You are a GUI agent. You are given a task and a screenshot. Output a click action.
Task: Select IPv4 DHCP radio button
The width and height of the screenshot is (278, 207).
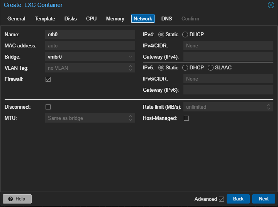point(185,34)
